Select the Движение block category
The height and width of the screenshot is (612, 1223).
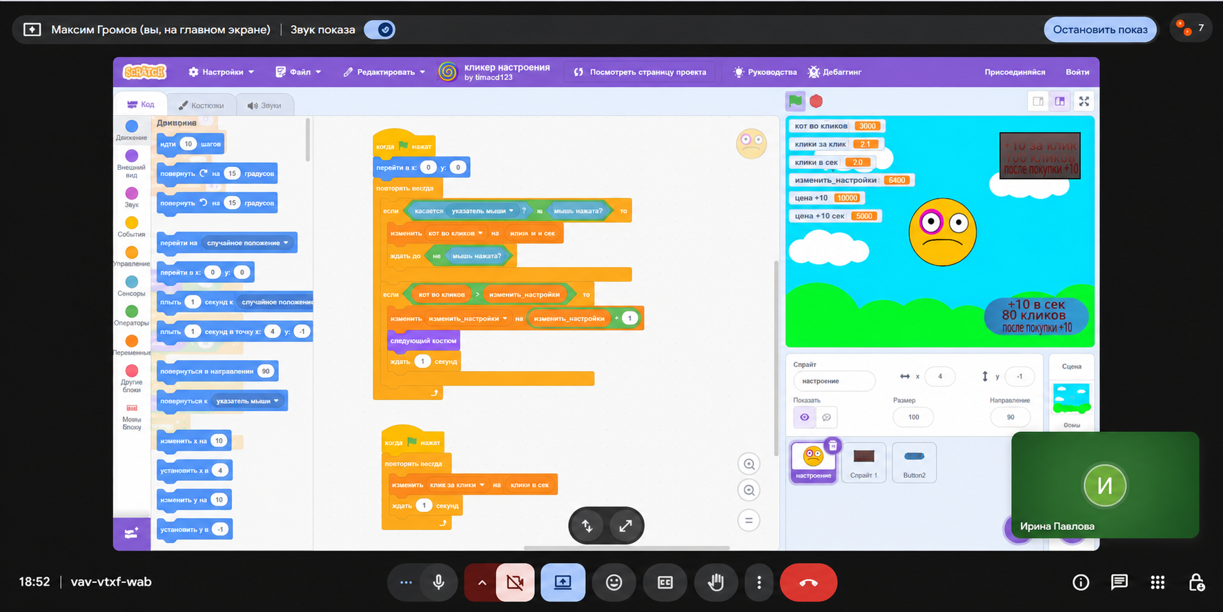[132, 130]
